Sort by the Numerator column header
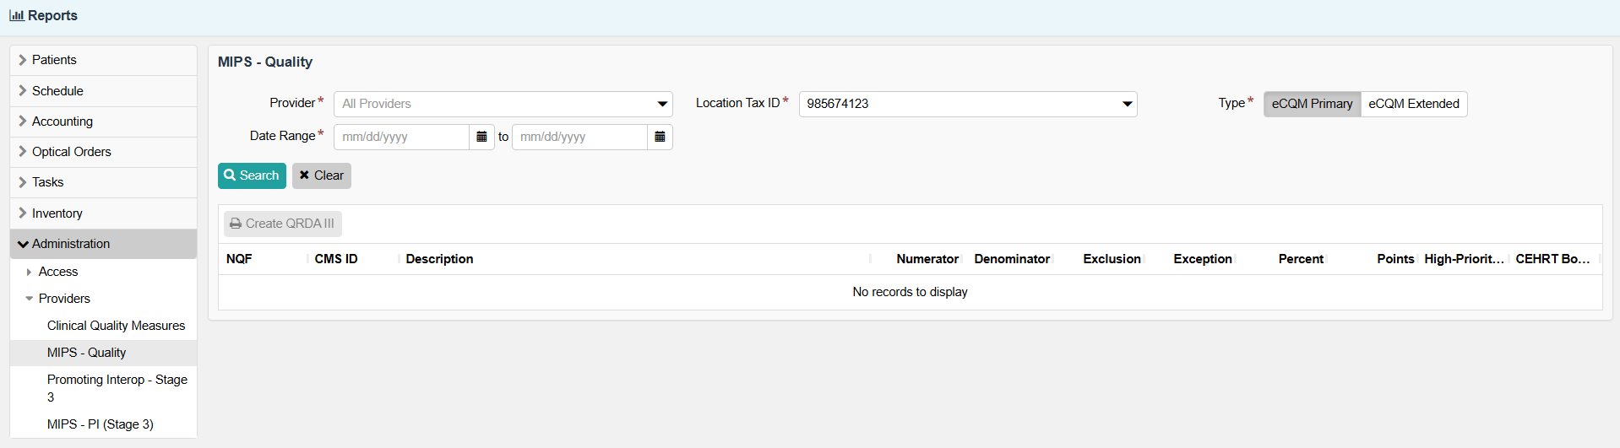The width and height of the screenshot is (1620, 448). pos(927,259)
